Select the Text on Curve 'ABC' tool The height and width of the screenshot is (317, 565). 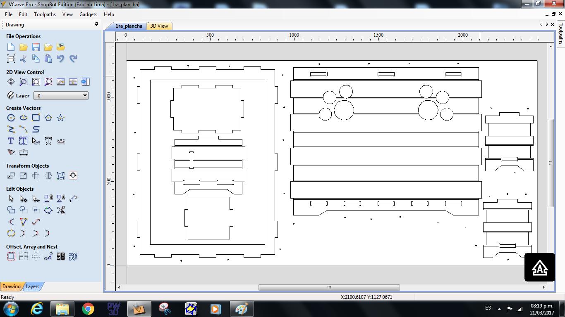61,141
